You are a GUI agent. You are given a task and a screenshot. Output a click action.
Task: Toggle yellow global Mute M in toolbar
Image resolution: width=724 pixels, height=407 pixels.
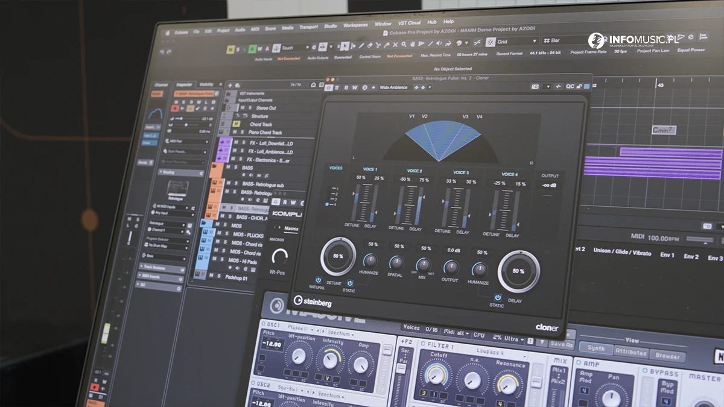pos(230,50)
